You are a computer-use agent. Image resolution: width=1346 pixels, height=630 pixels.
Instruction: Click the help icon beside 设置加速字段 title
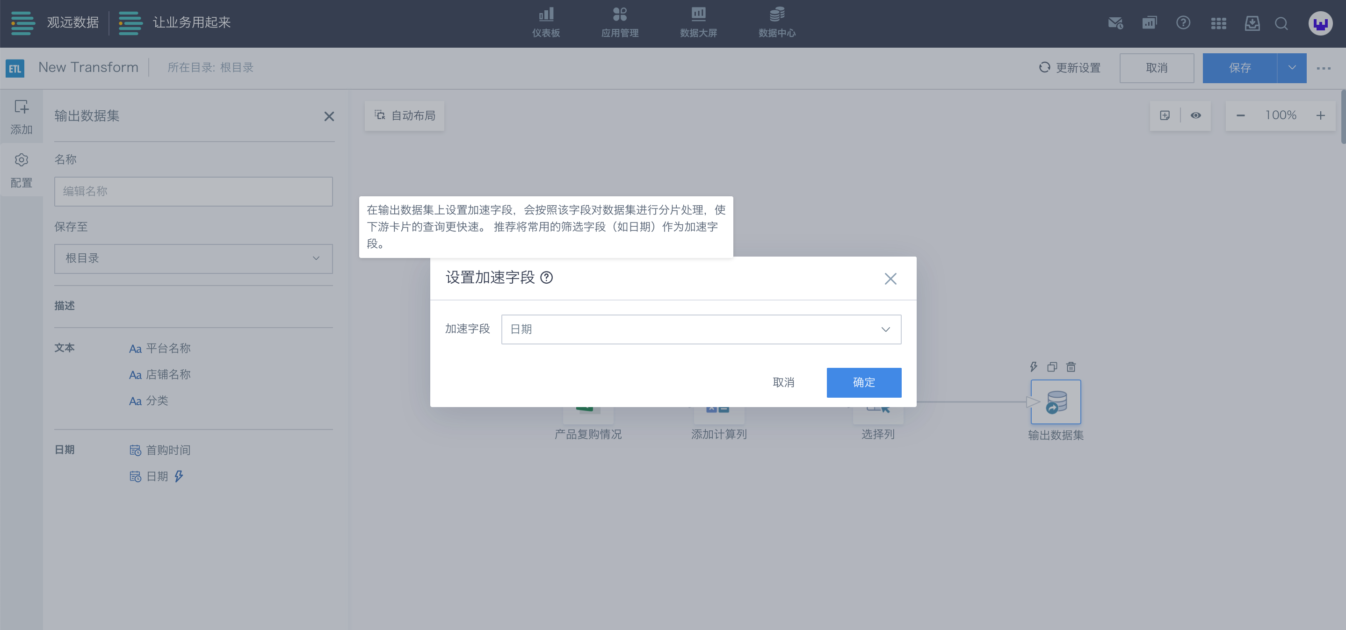(546, 278)
